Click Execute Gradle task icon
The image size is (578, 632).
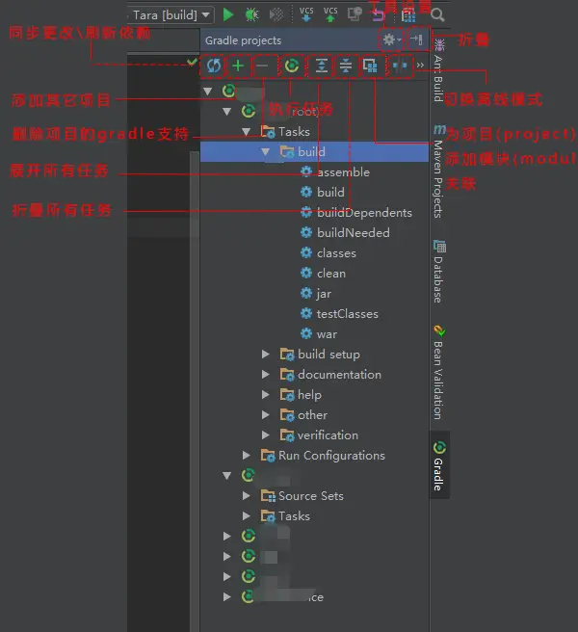(292, 66)
